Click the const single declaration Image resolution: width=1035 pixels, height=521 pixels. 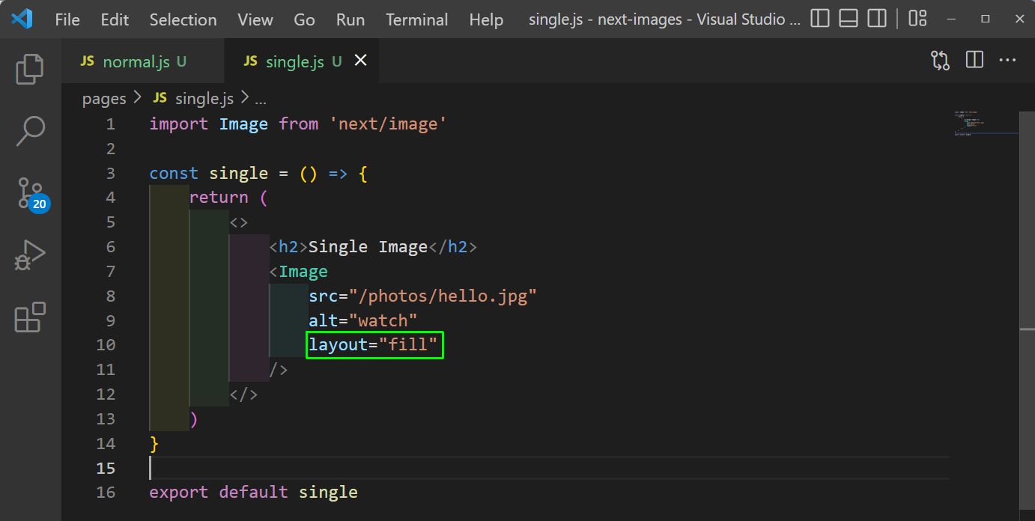tap(208, 174)
